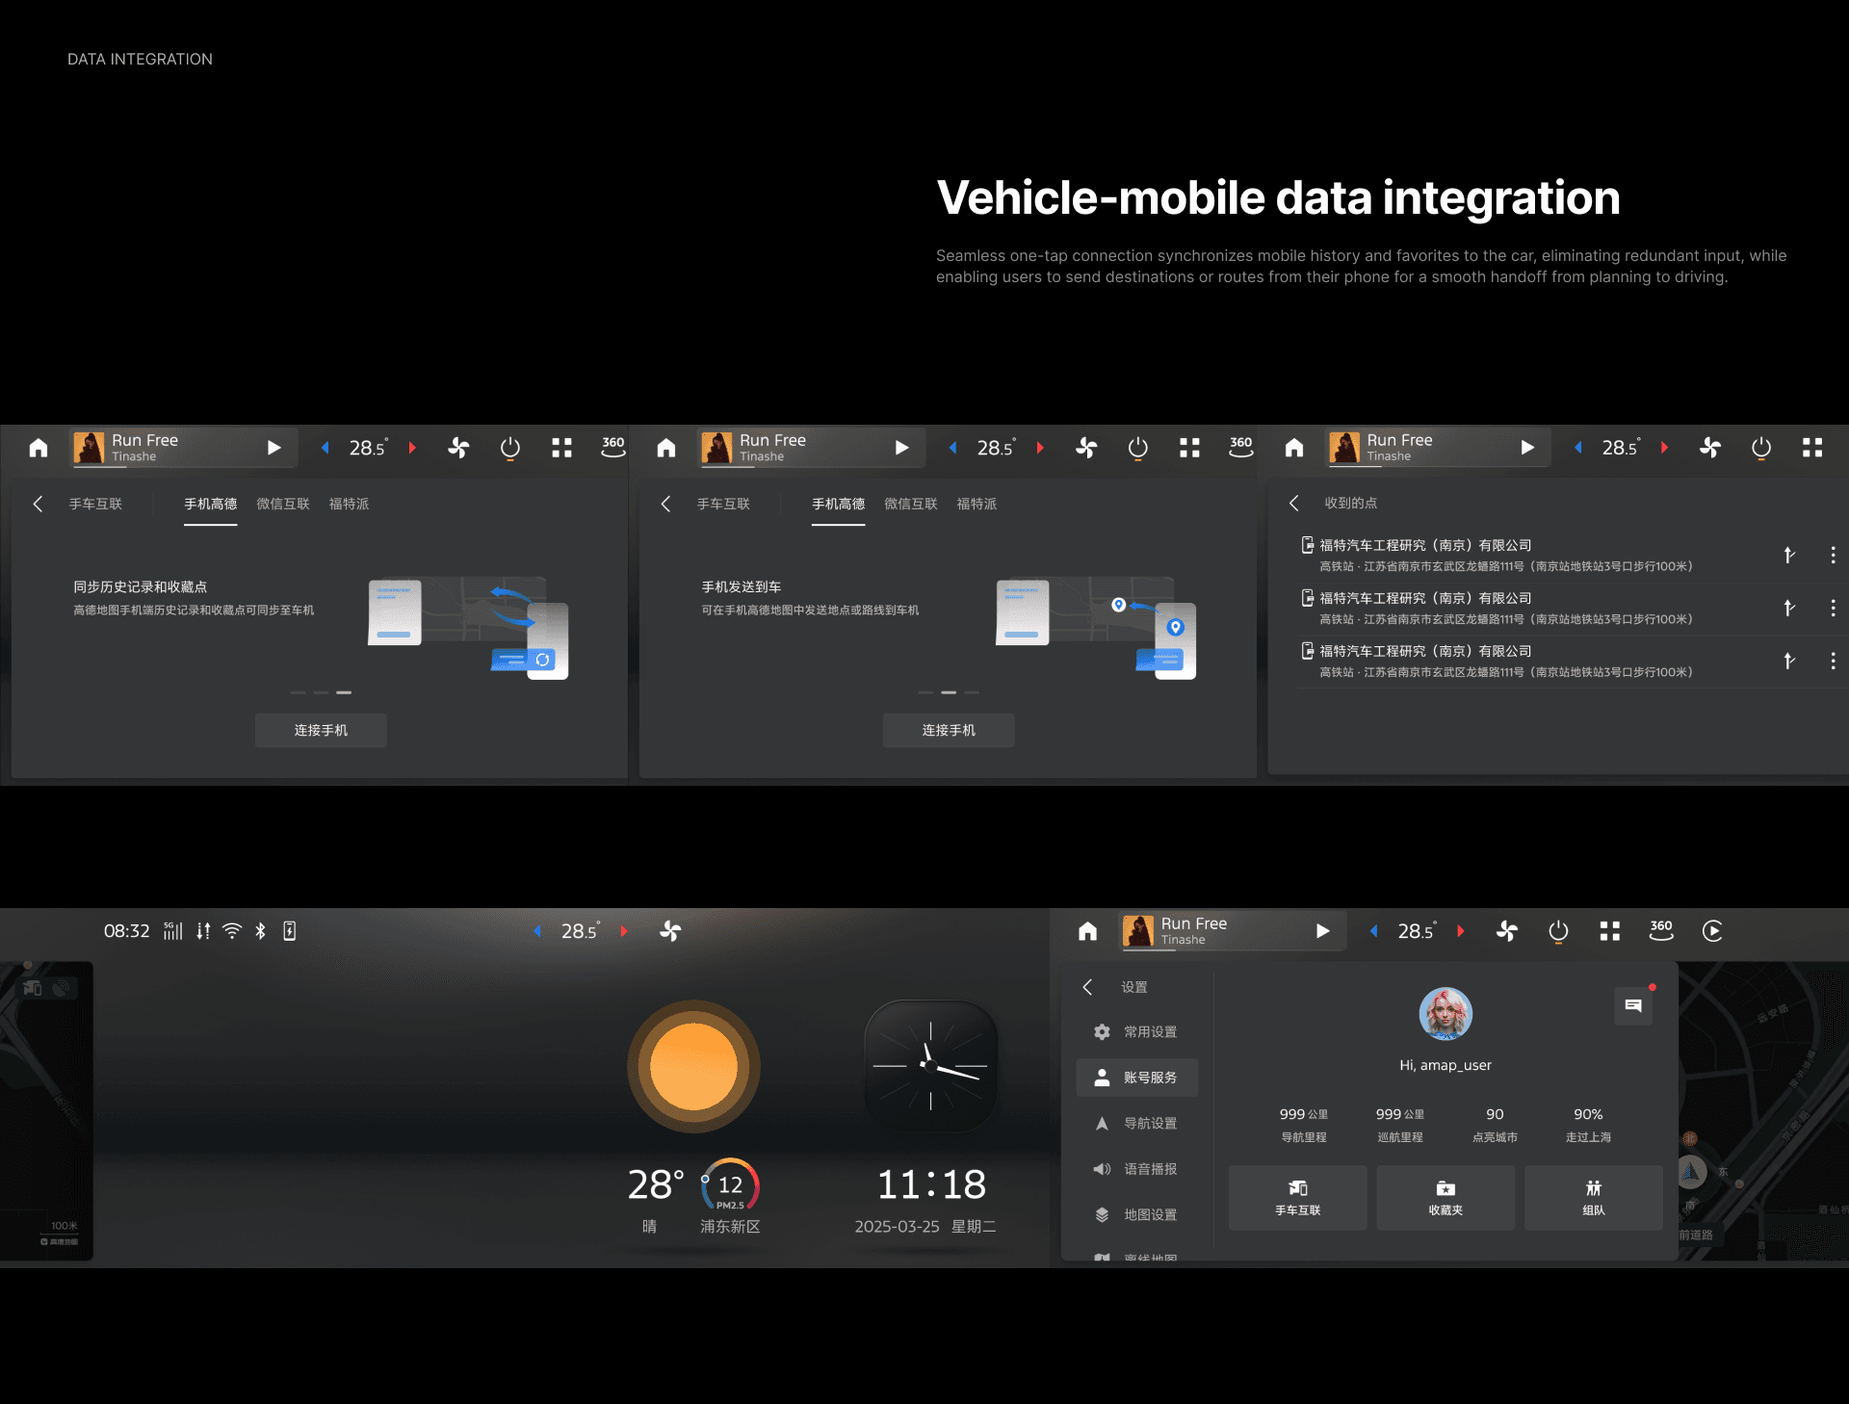Switch to 微信互联 tab in first panel

[x=282, y=504]
